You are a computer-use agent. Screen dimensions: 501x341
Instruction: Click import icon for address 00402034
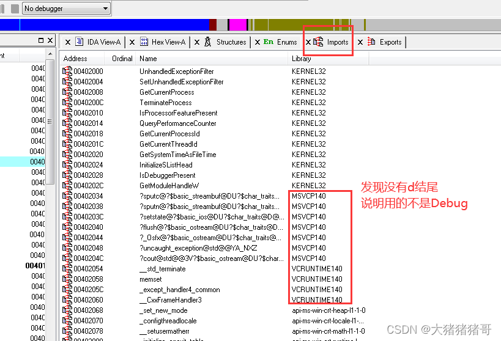click(x=67, y=196)
